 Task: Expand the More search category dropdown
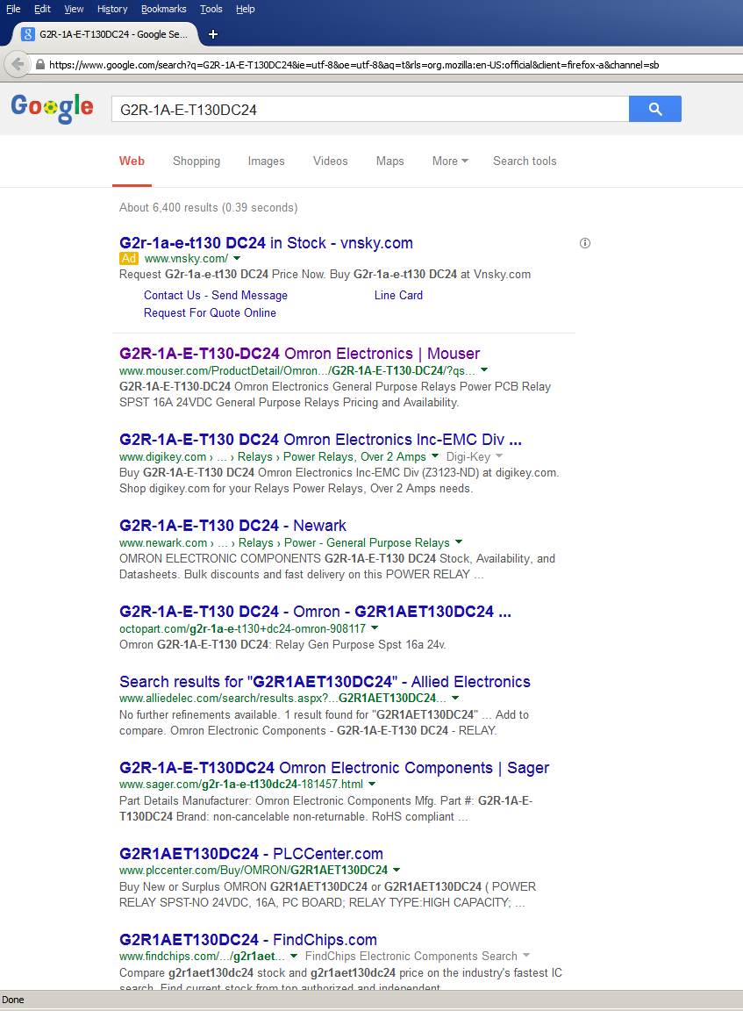(x=450, y=161)
